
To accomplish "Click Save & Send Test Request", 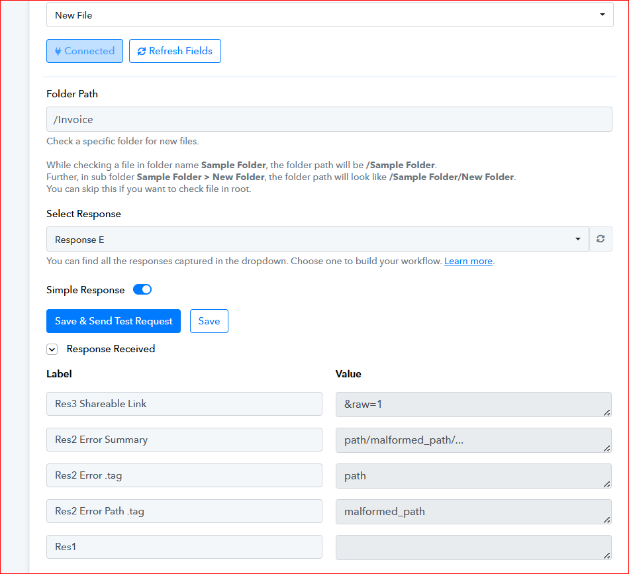I will 113,321.
